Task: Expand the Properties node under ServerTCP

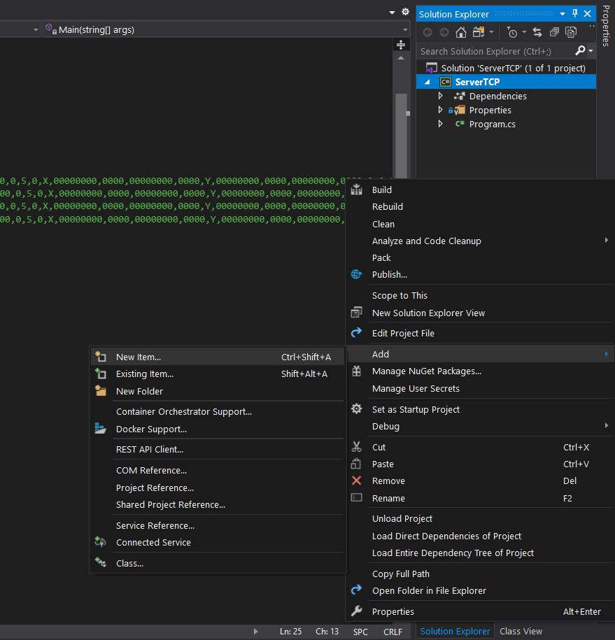Action: pos(439,110)
